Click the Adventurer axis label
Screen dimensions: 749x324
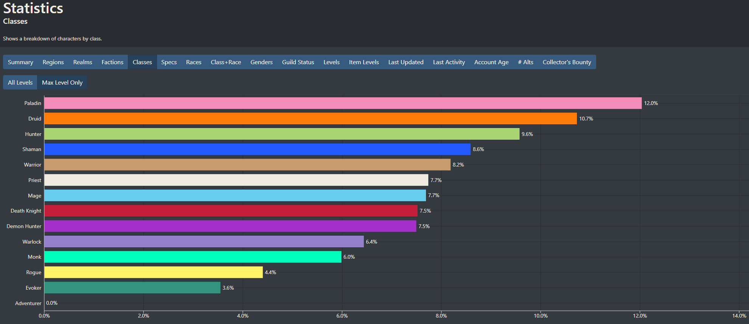click(28, 303)
